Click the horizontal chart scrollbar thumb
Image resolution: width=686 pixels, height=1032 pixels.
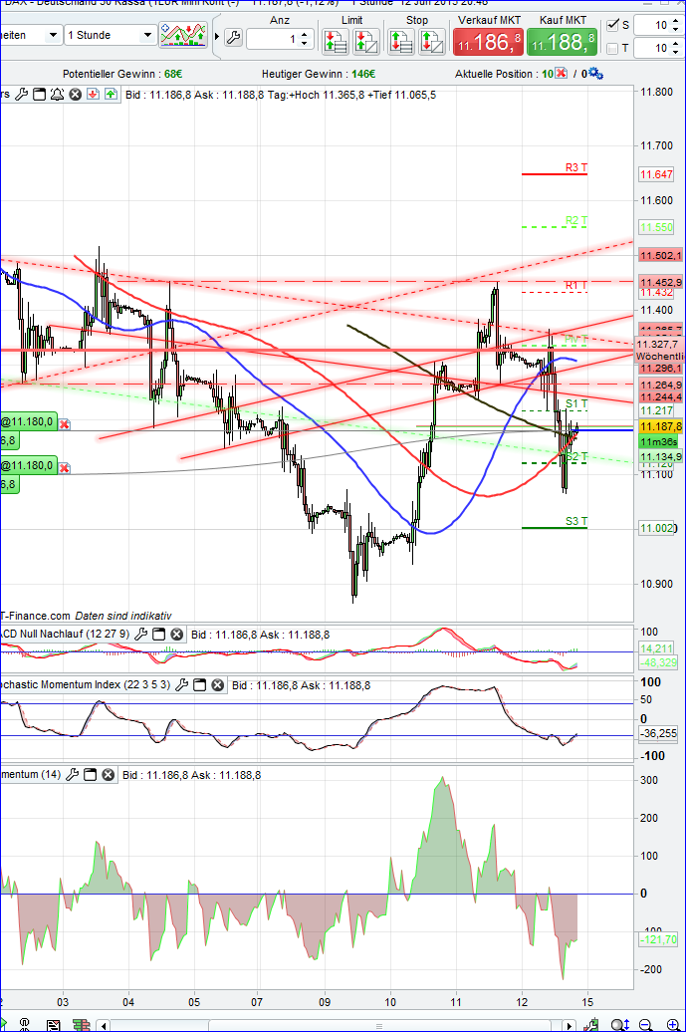point(378,1026)
